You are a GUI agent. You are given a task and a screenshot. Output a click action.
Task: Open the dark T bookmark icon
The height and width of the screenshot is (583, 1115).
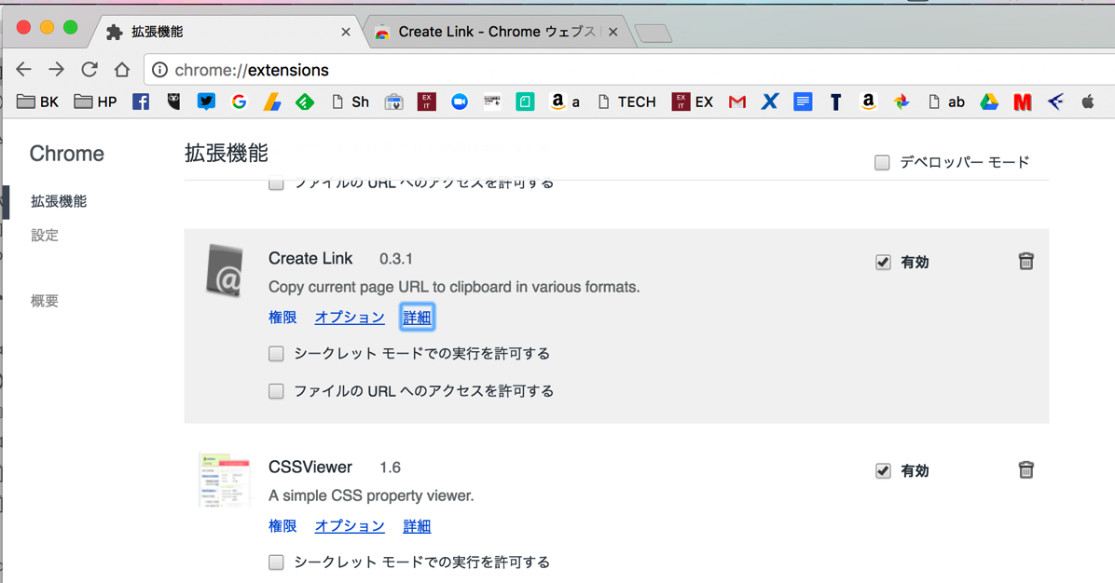[x=835, y=102]
